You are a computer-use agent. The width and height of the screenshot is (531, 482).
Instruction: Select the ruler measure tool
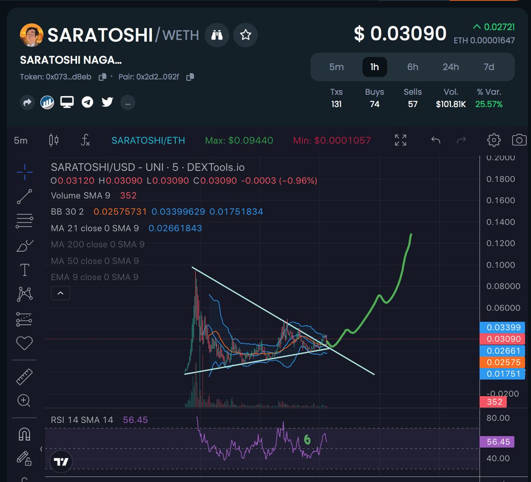click(24, 376)
